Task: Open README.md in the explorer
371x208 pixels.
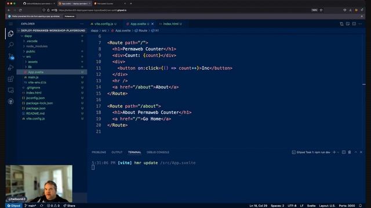Action: [52, 113]
